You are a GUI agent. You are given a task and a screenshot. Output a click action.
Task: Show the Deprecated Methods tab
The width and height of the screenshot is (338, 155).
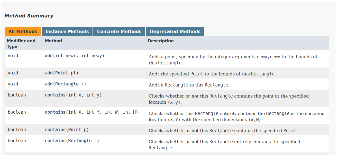(175, 32)
